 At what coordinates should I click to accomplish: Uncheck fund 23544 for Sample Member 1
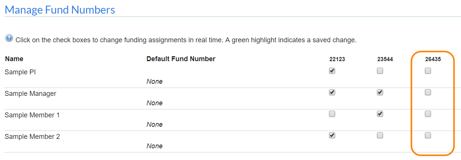[380, 114]
